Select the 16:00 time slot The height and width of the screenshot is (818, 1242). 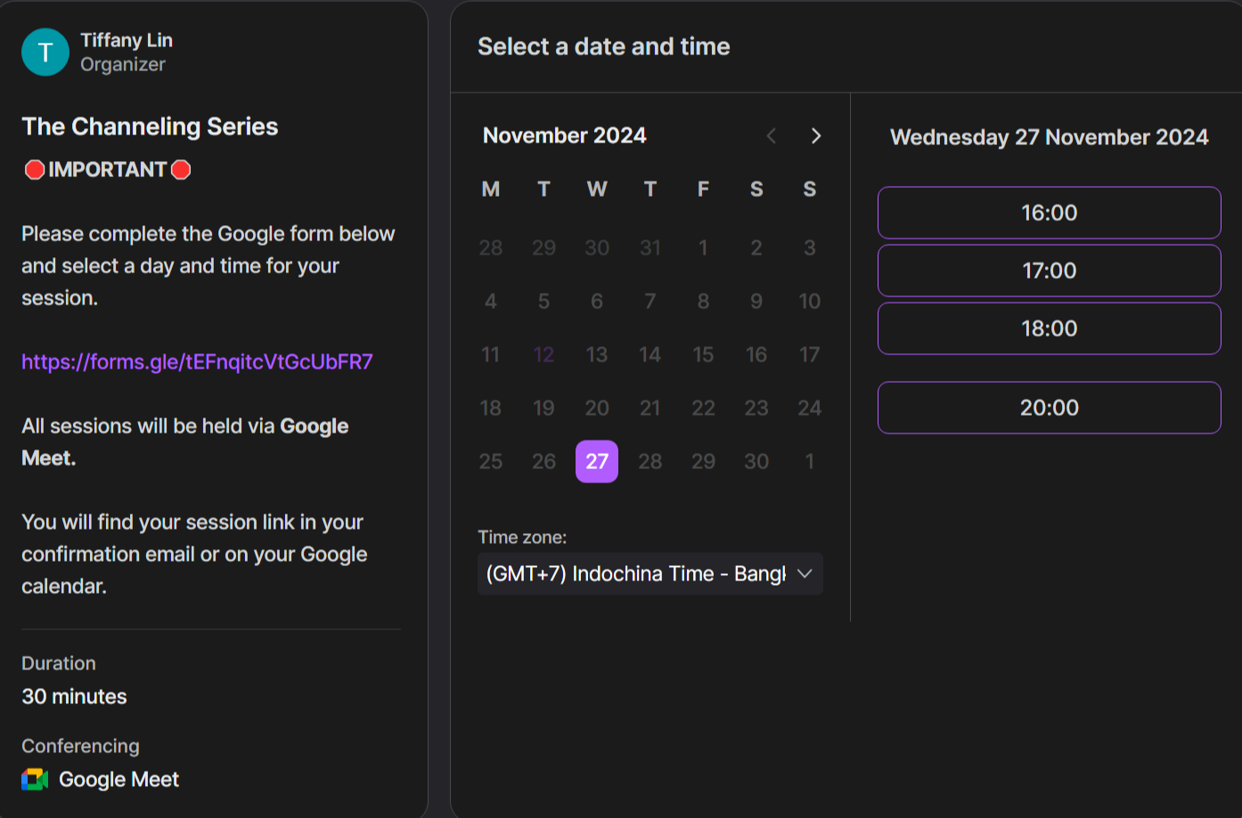pos(1049,213)
